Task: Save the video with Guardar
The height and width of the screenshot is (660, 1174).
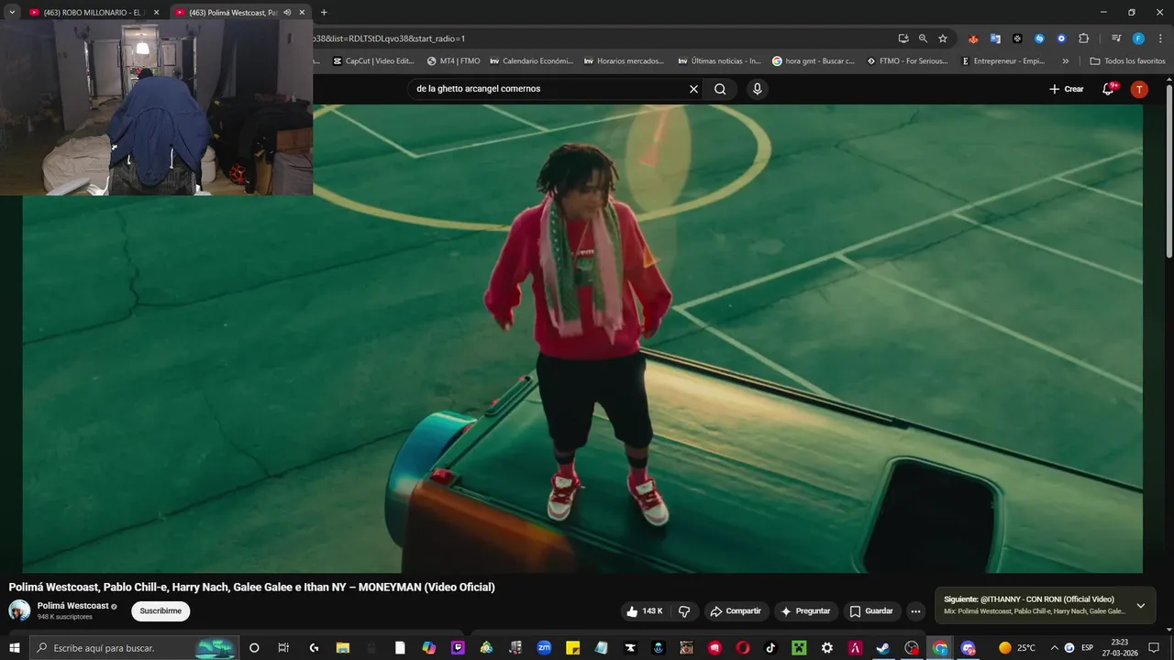Action: 871,611
